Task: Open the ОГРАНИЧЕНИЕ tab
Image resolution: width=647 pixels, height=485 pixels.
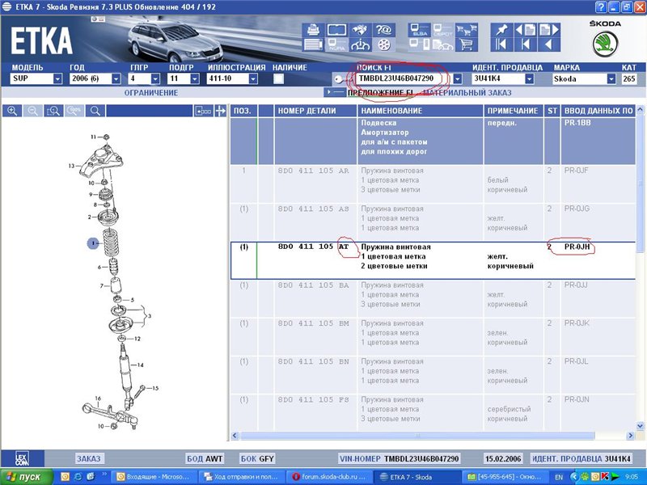Action: point(151,93)
